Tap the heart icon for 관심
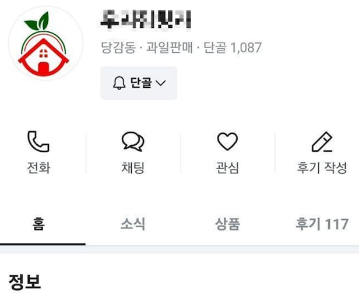The width and height of the screenshot is (359, 293). (x=227, y=141)
